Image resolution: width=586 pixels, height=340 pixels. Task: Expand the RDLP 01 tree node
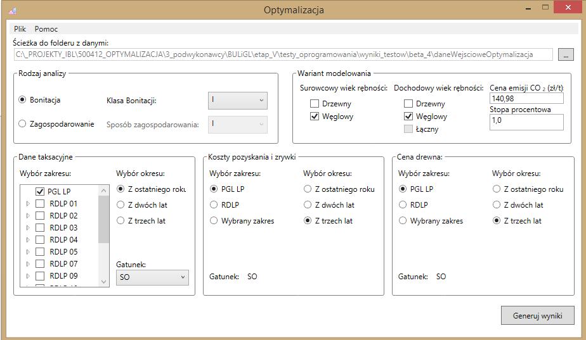pos(28,204)
